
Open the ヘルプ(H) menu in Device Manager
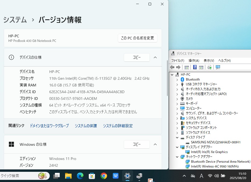(225, 61)
